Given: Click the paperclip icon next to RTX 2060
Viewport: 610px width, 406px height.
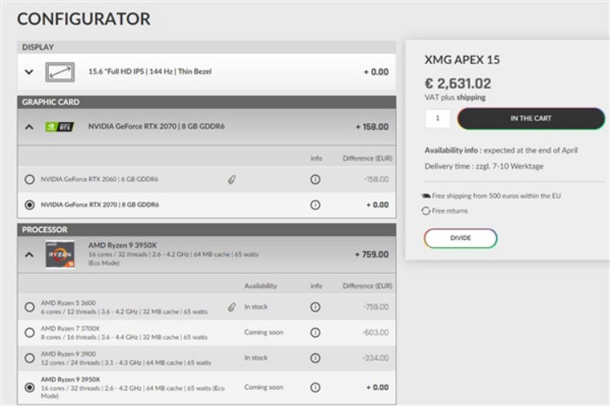Looking at the screenshot, I should coord(232,180).
